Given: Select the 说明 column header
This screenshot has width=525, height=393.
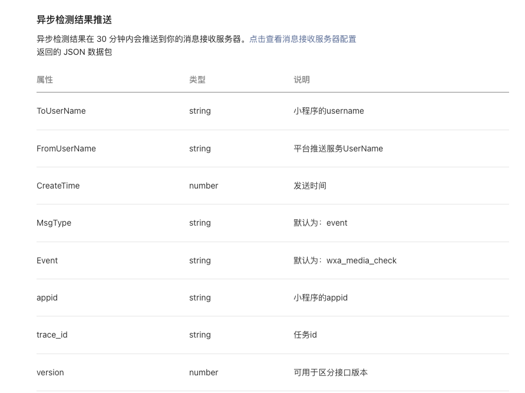Looking at the screenshot, I should pyautogui.click(x=302, y=80).
